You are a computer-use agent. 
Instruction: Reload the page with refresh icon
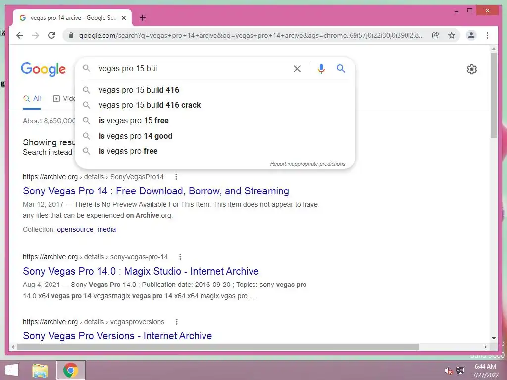click(51, 35)
